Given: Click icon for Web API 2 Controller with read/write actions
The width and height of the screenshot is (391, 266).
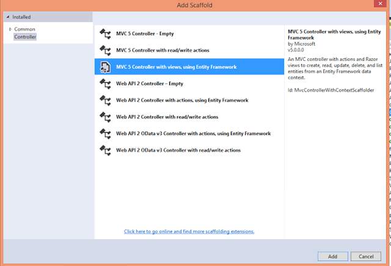Looking at the screenshot, I should point(105,117).
